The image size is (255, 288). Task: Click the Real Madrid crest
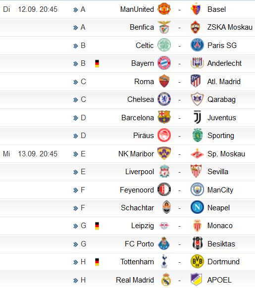coord(166,280)
